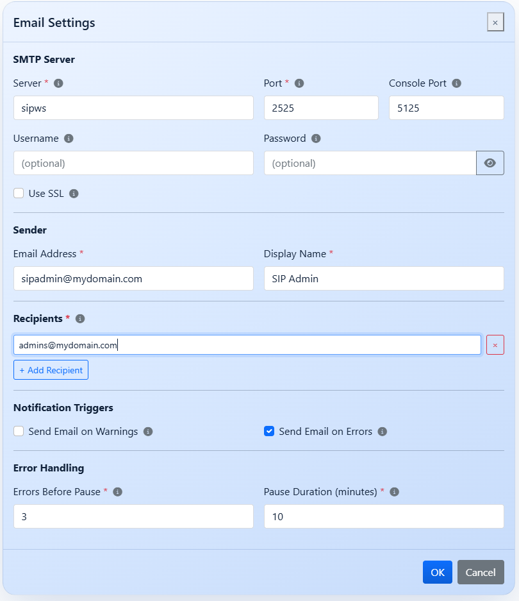Image resolution: width=519 pixels, height=601 pixels.
Task: Click the Display Name field SIP Admin
Action: click(384, 278)
